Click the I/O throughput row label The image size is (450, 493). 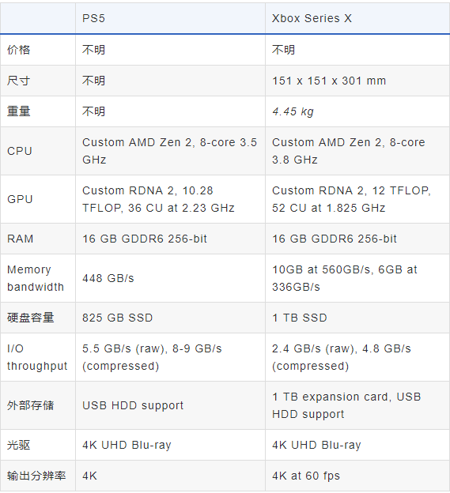tap(38, 357)
